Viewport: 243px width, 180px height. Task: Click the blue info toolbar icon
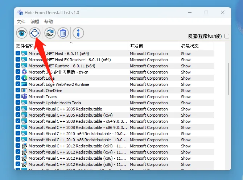(78, 33)
